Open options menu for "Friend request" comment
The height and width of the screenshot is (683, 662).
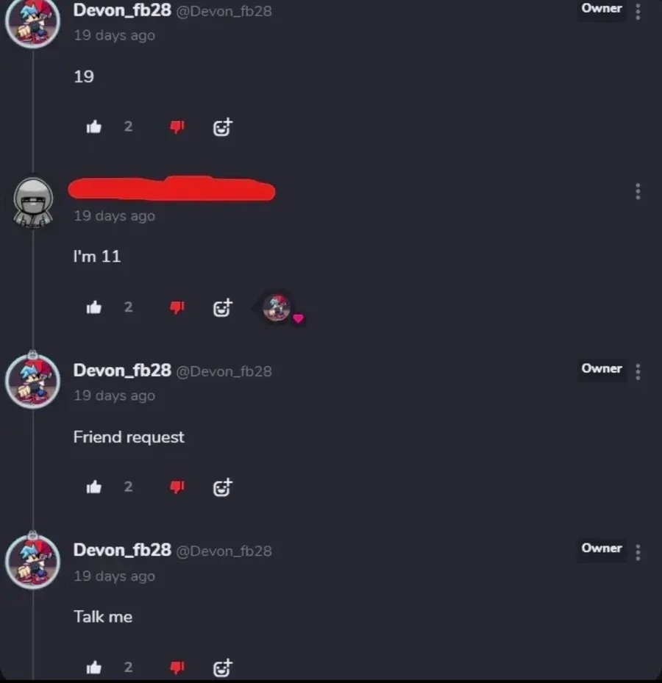(x=638, y=372)
